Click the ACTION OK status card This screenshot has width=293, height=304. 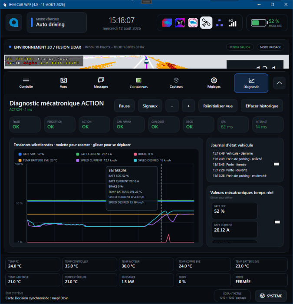94,125
